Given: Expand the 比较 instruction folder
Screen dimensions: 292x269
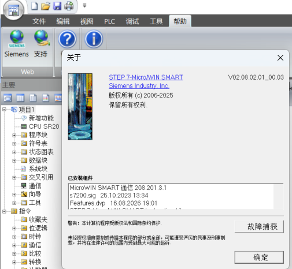Looking at the screenshot, I should [x=14, y=254].
